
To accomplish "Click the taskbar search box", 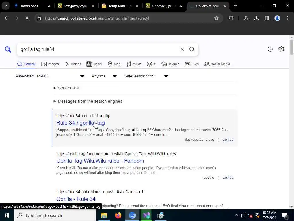I will coord(55,215).
